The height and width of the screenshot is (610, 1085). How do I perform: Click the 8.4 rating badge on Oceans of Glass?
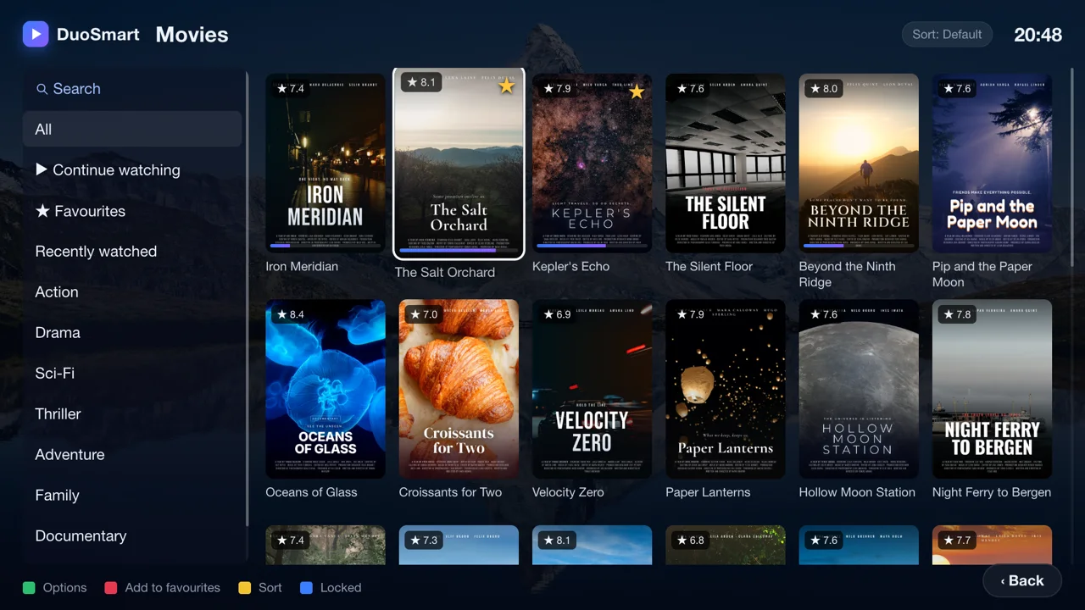(290, 314)
